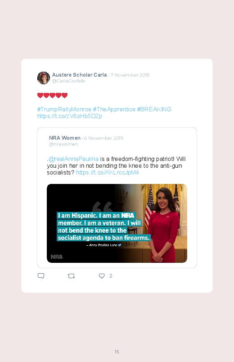The width and height of the screenshot is (234, 362).
Task: Follow the t.co/zV6oHb5DZp link
Action: coord(70,116)
